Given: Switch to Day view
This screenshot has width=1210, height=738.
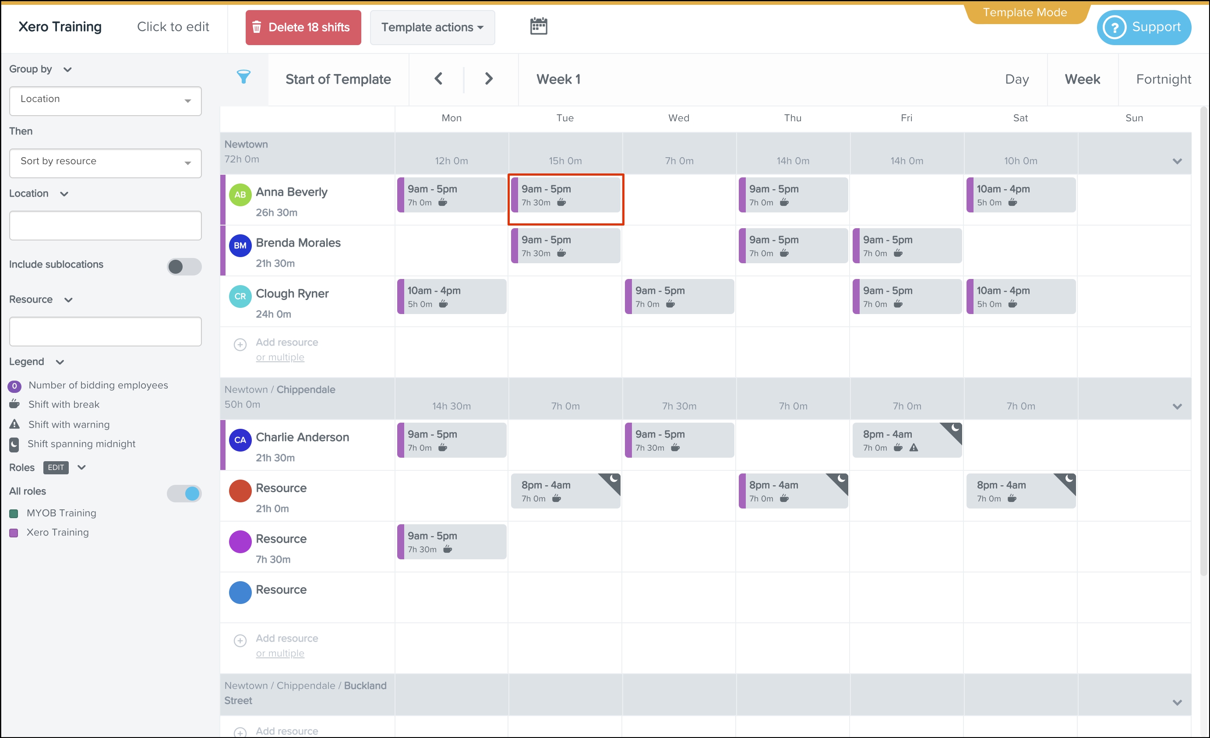Looking at the screenshot, I should pyautogui.click(x=1016, y=79).
